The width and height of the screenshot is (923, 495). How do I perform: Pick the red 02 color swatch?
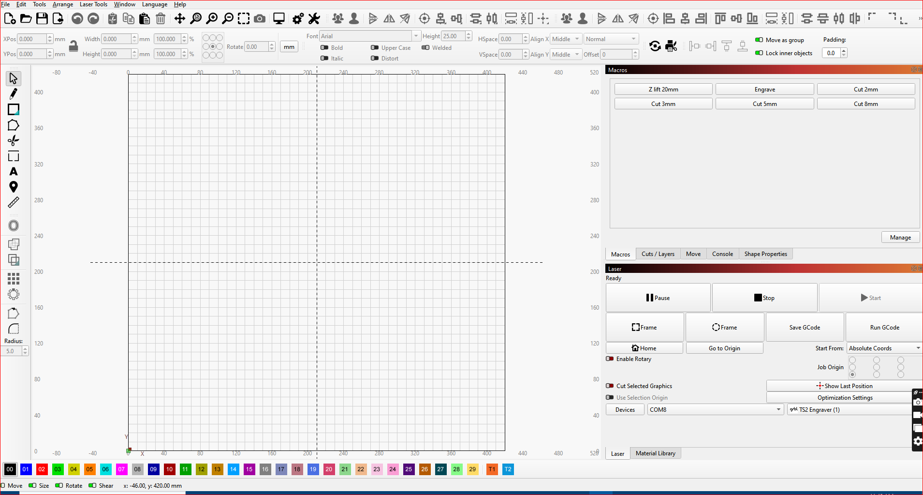point(42,469)
